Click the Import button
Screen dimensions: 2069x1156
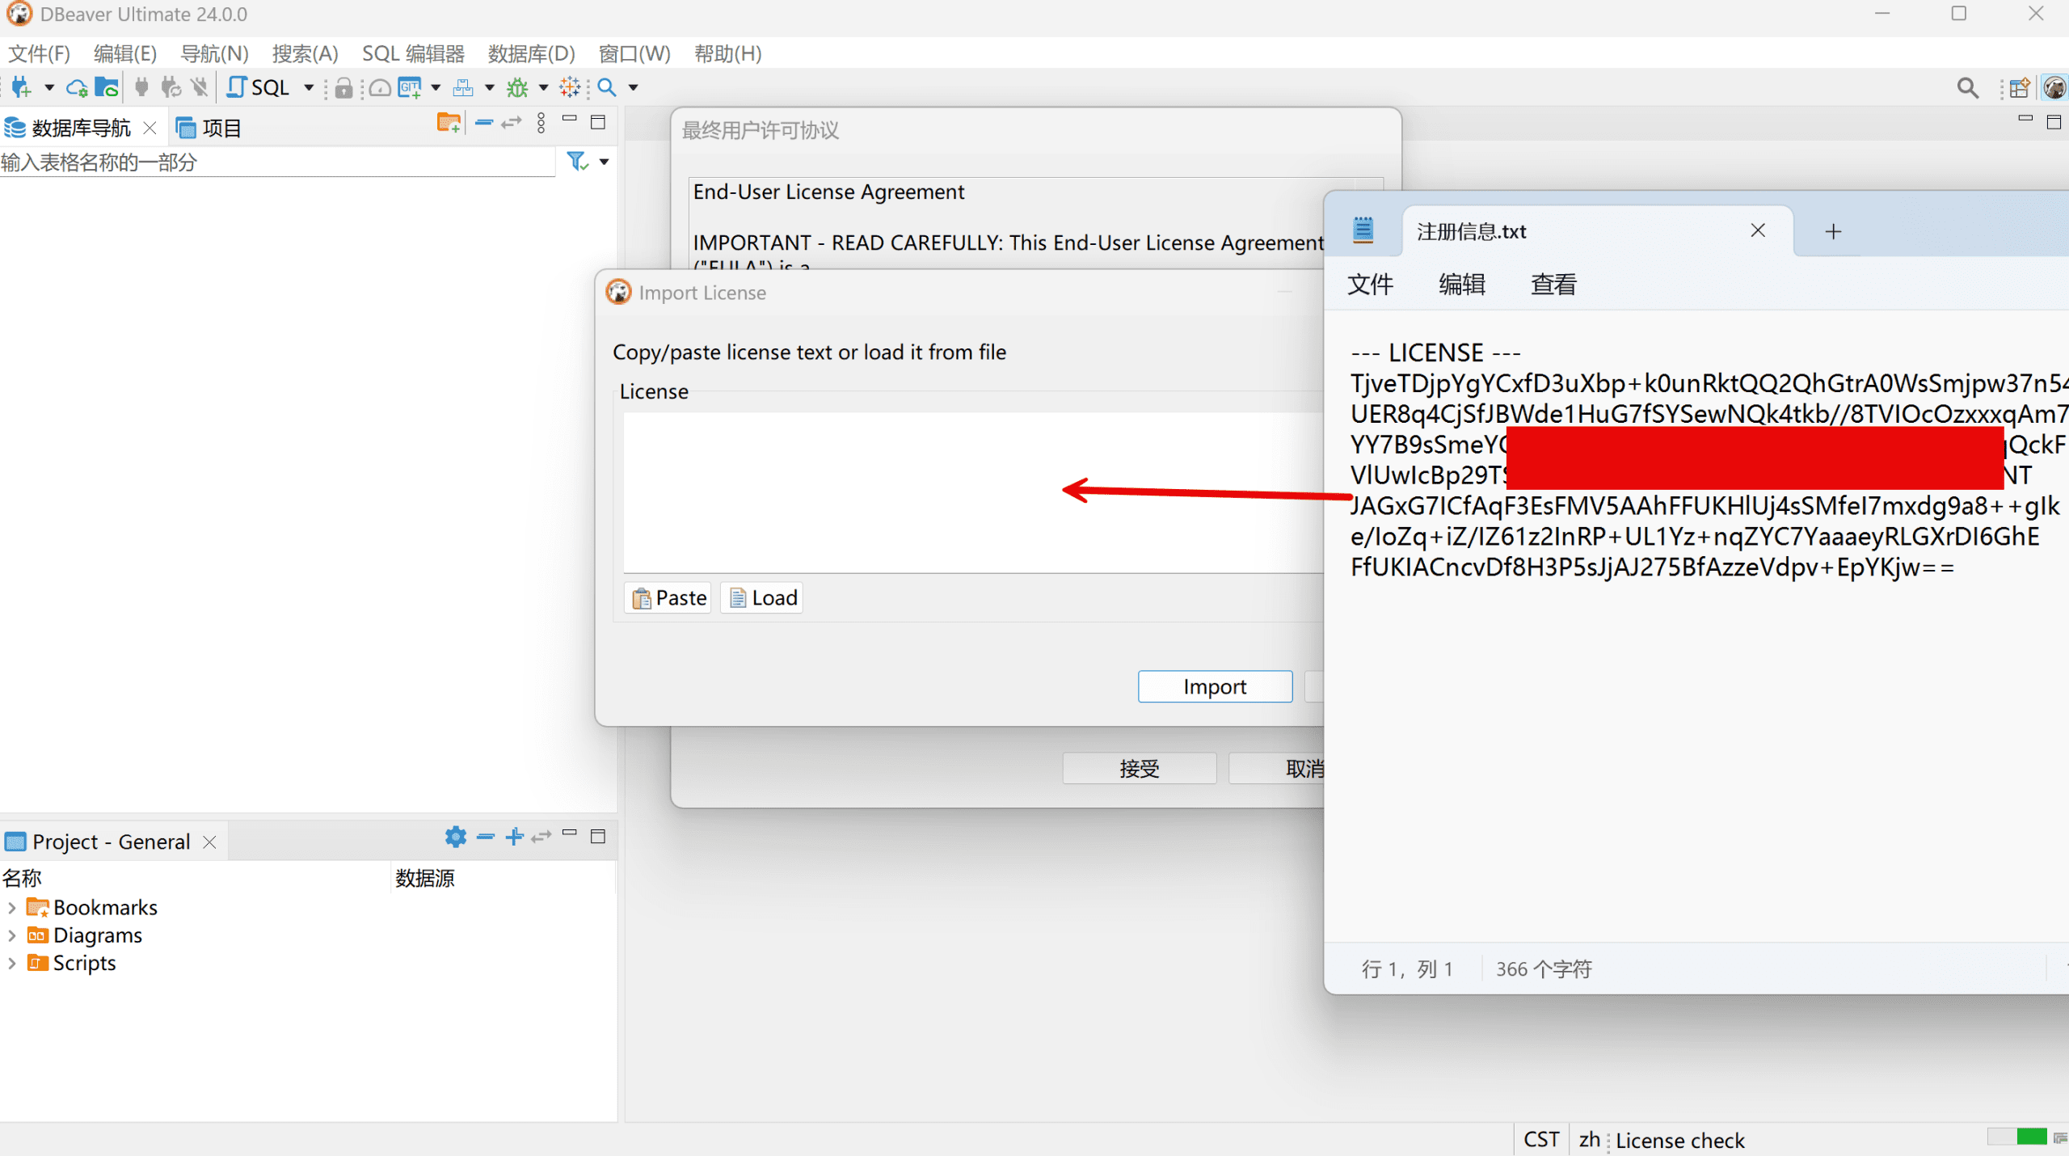pos(1214,686)
